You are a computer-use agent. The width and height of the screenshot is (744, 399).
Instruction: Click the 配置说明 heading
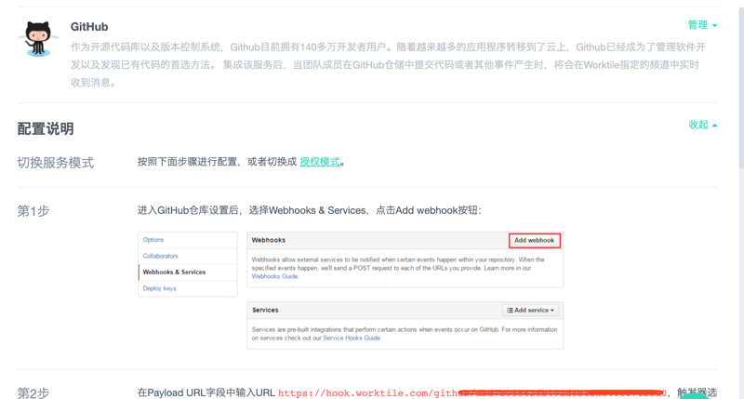pyautogui.click(x=46, y=128)
